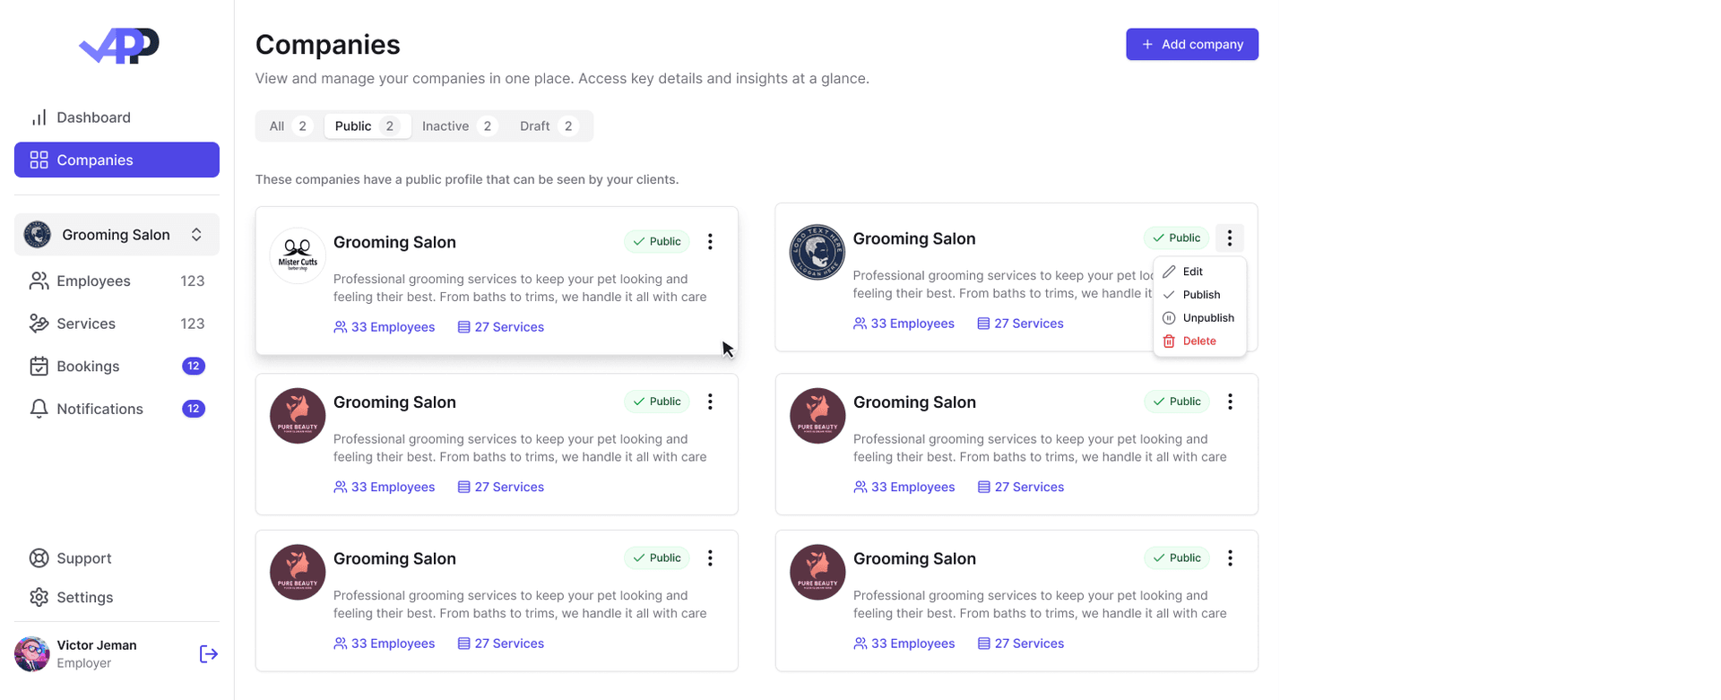
Task: Click the Bookings calendar icon
Action: click(39, 366)
